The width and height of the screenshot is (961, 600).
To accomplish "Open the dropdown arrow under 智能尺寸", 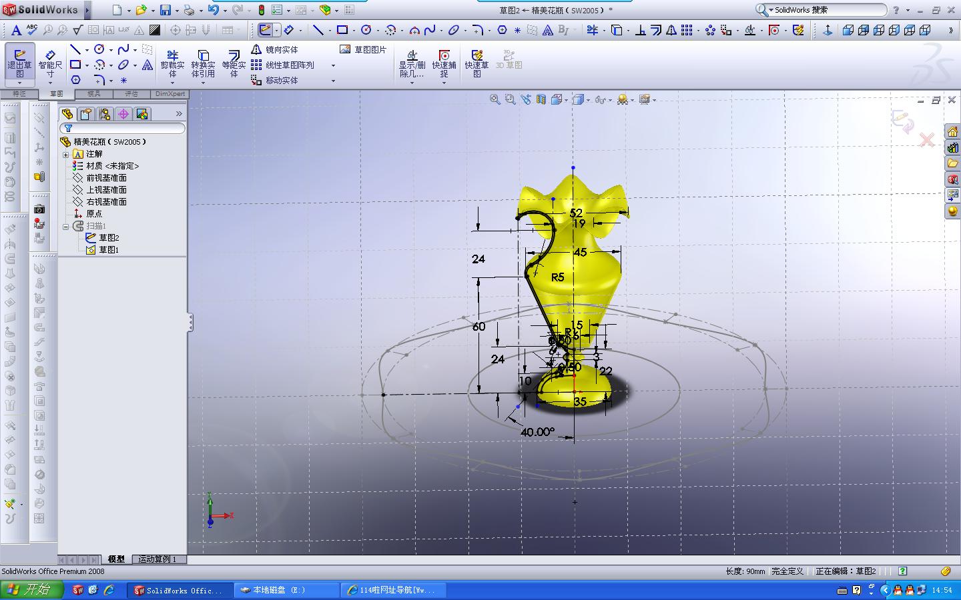I will [50, 83].
